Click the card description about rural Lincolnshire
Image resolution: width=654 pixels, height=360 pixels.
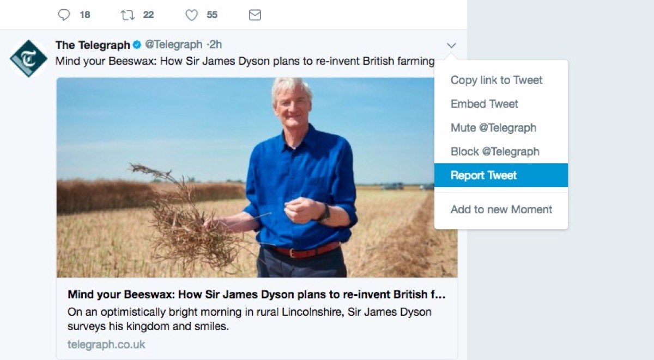point(249,320)
